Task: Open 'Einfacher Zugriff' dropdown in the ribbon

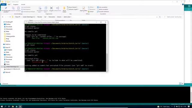Action: pyautogui.click(x=73, y=9)
